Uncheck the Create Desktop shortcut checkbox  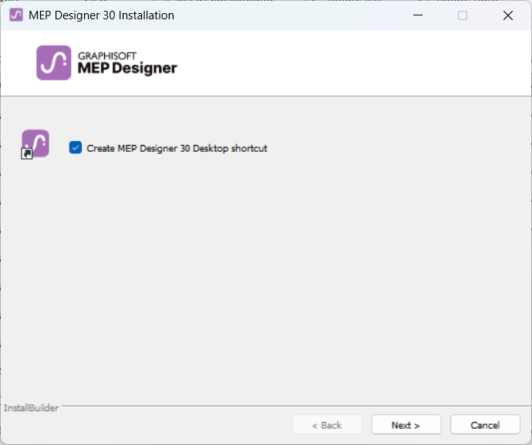pyautogui.click(x=76, y=147)
